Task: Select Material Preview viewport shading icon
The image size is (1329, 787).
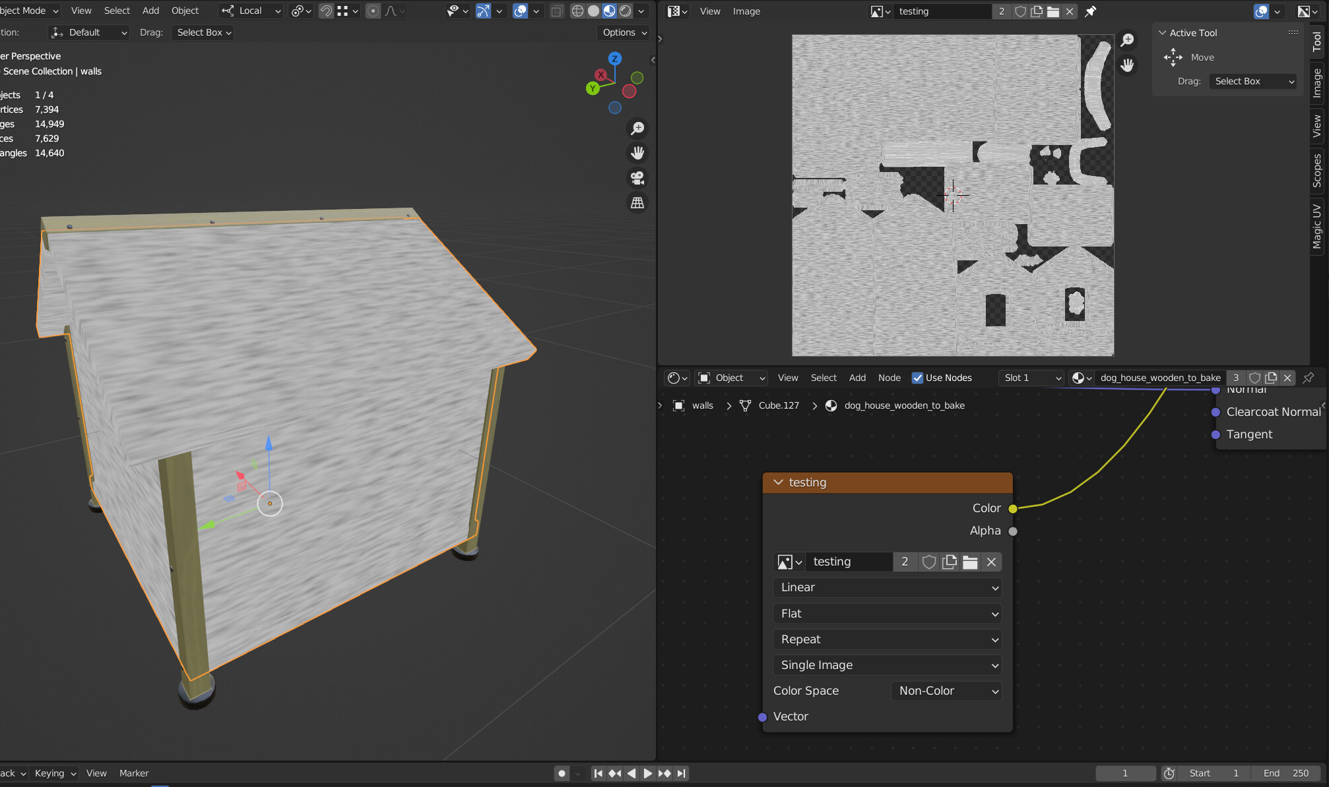Action: click(x=608, y=11)
